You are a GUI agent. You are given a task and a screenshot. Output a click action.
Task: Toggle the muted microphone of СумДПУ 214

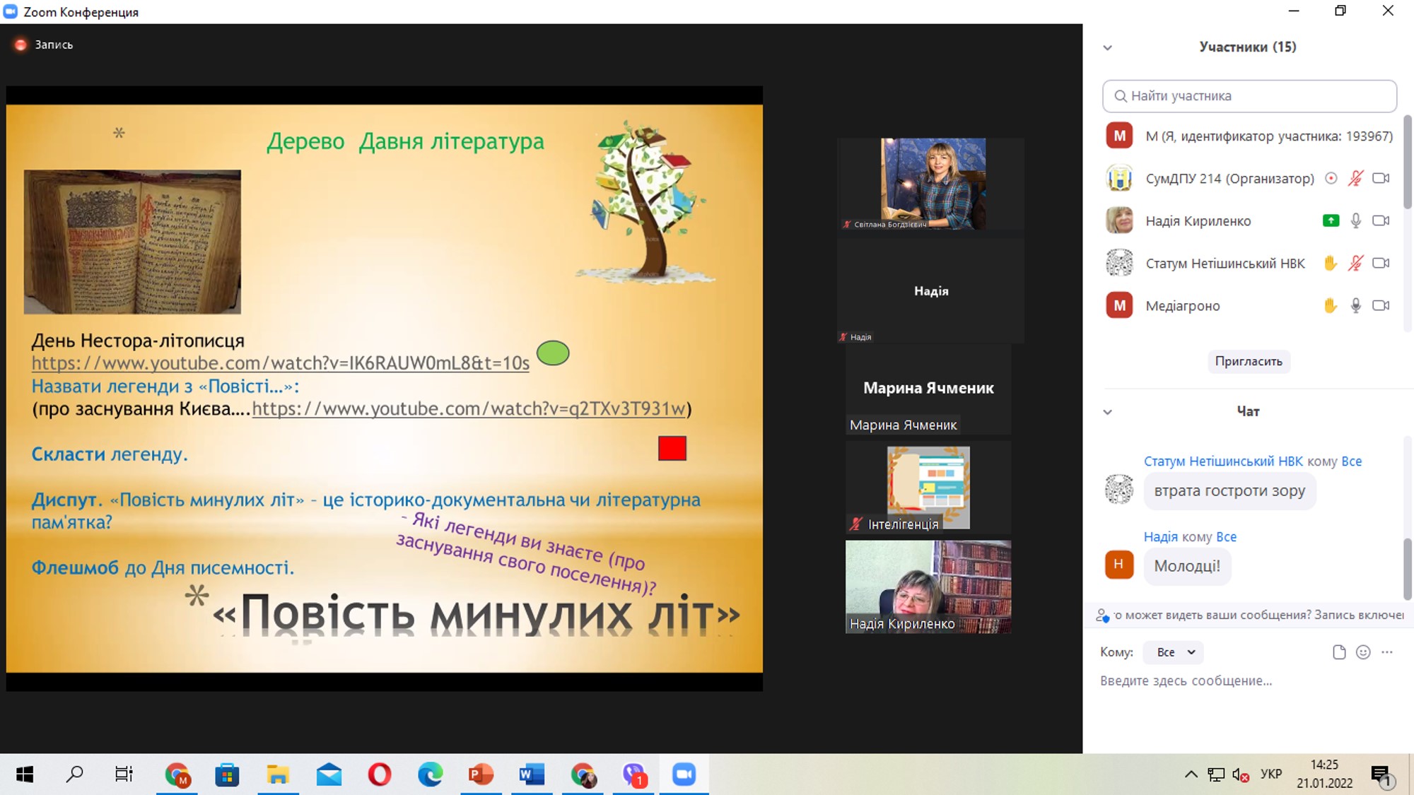(1355, 178)
